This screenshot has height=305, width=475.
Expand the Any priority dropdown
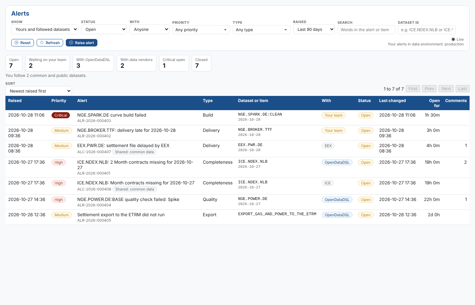coord(201,30)
